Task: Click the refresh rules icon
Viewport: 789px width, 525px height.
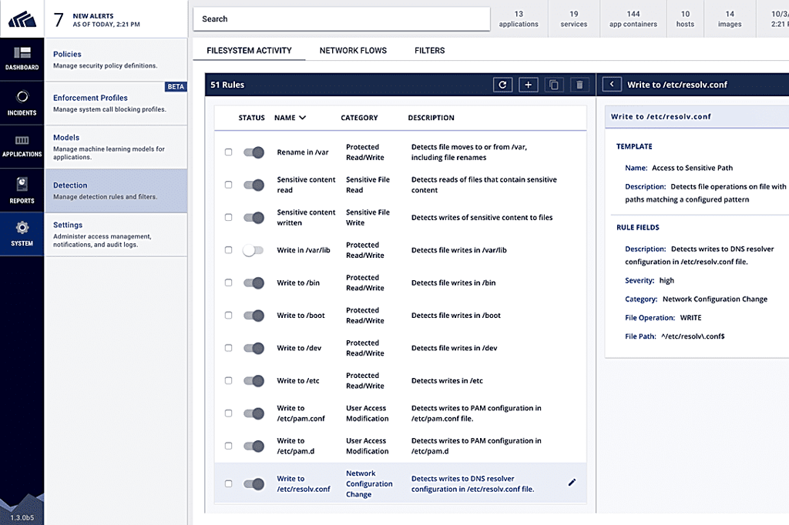Action: click(502, 85)
